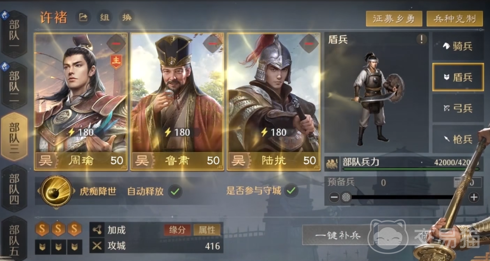Click the 征募乡勇 button
This screenshot has height=261, width=490.
(394, 19)
